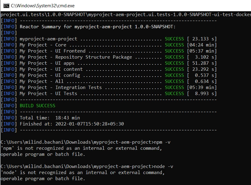Click the SUCCESS status on the Core row
This screenshot has width=251, height=185.
[x=174, y=45]
